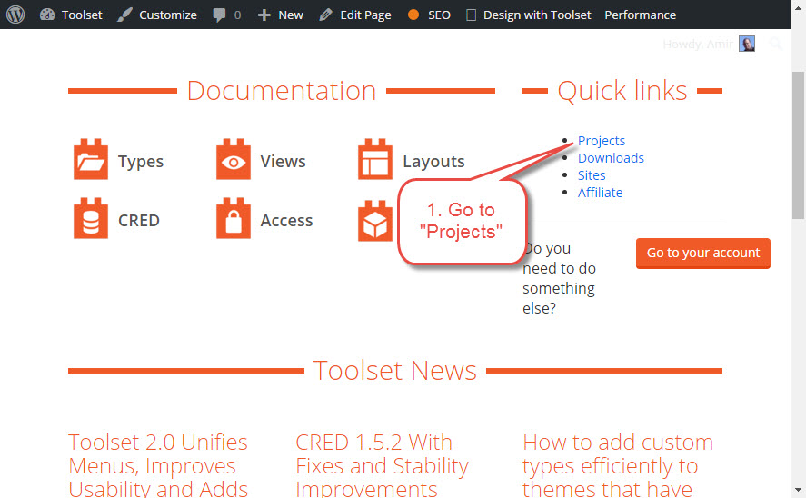Click the plus icon beside New
Image resolution: width=806 pixels, height=498 pixels.
264,15
